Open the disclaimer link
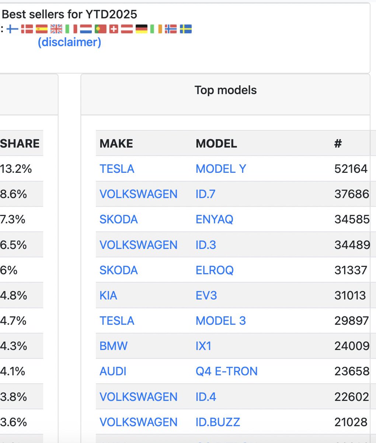The width and height of the screenshot is (376, 443). [69, 42]
